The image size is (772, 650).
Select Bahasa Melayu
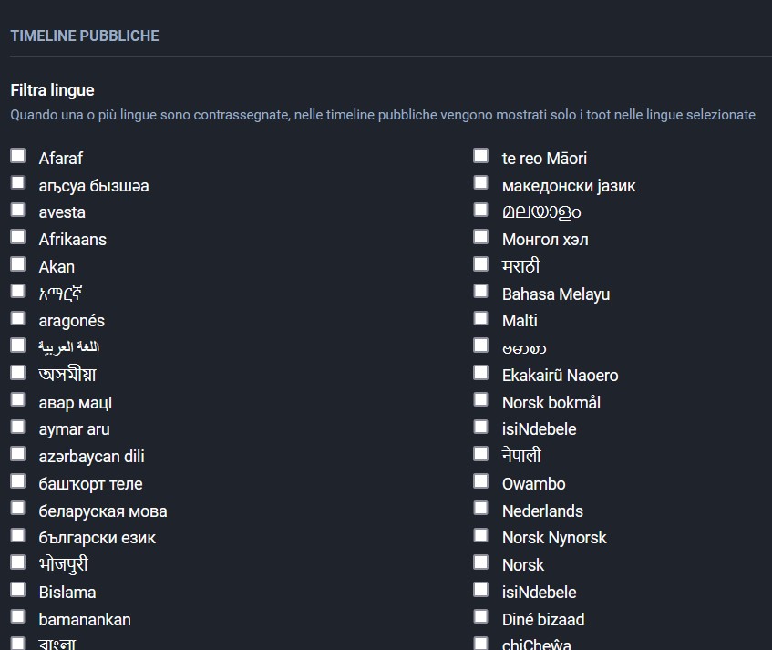[480, 291]
